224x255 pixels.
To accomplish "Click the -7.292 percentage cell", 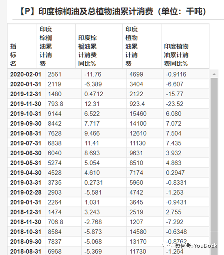I will pyautogui.click(x=186, y=222).
